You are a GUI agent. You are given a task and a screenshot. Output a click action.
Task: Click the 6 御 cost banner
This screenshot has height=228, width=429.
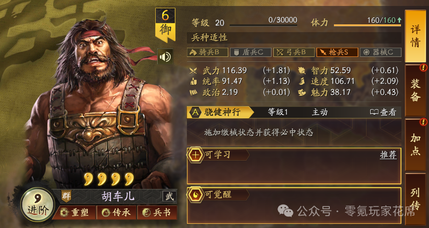coord(165,25)
